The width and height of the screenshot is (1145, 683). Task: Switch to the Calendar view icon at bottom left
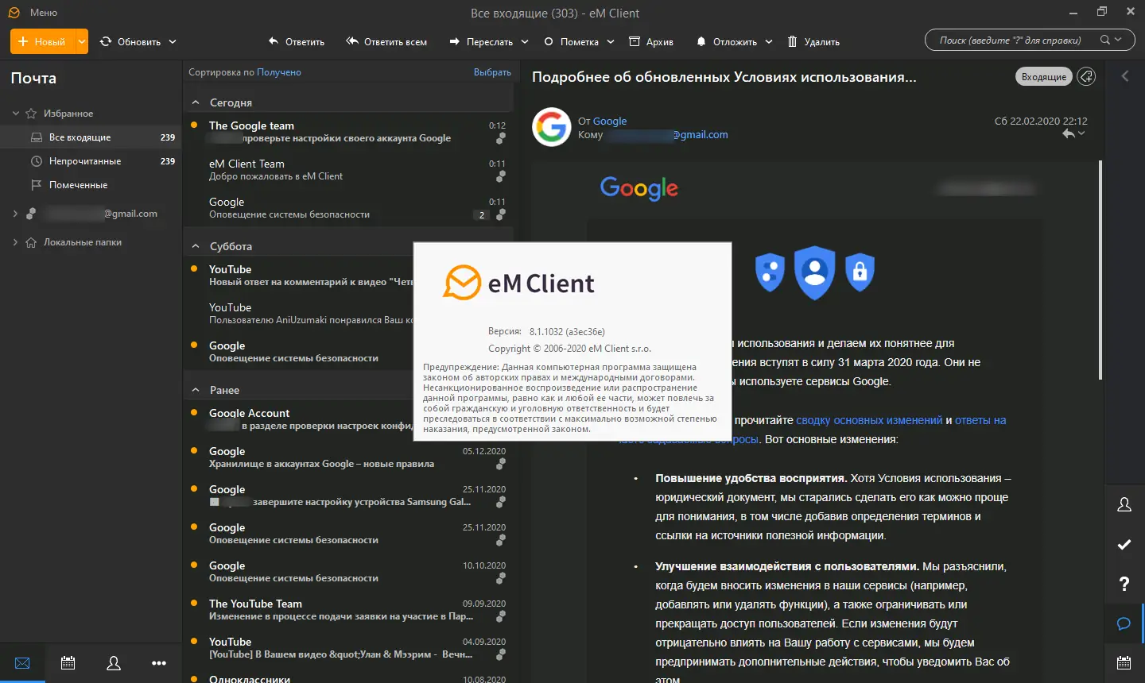68,663
